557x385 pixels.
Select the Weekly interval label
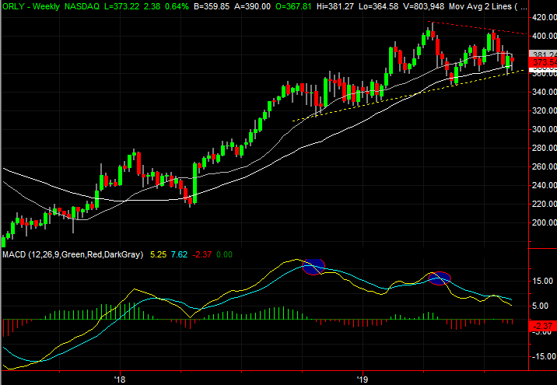[x=47, y=6]
